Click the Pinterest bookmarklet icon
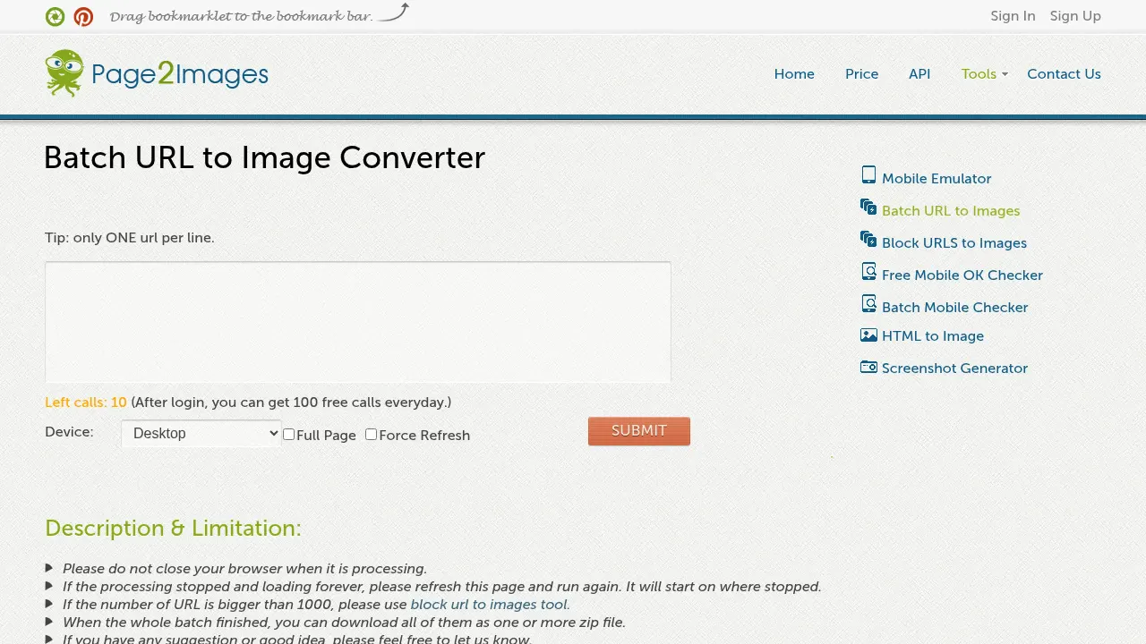 pyautogui.click(x=83, y=16)
